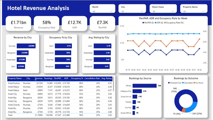
Task: Click Bookings by Outcome chart title
Action: [x=186, y=78]
